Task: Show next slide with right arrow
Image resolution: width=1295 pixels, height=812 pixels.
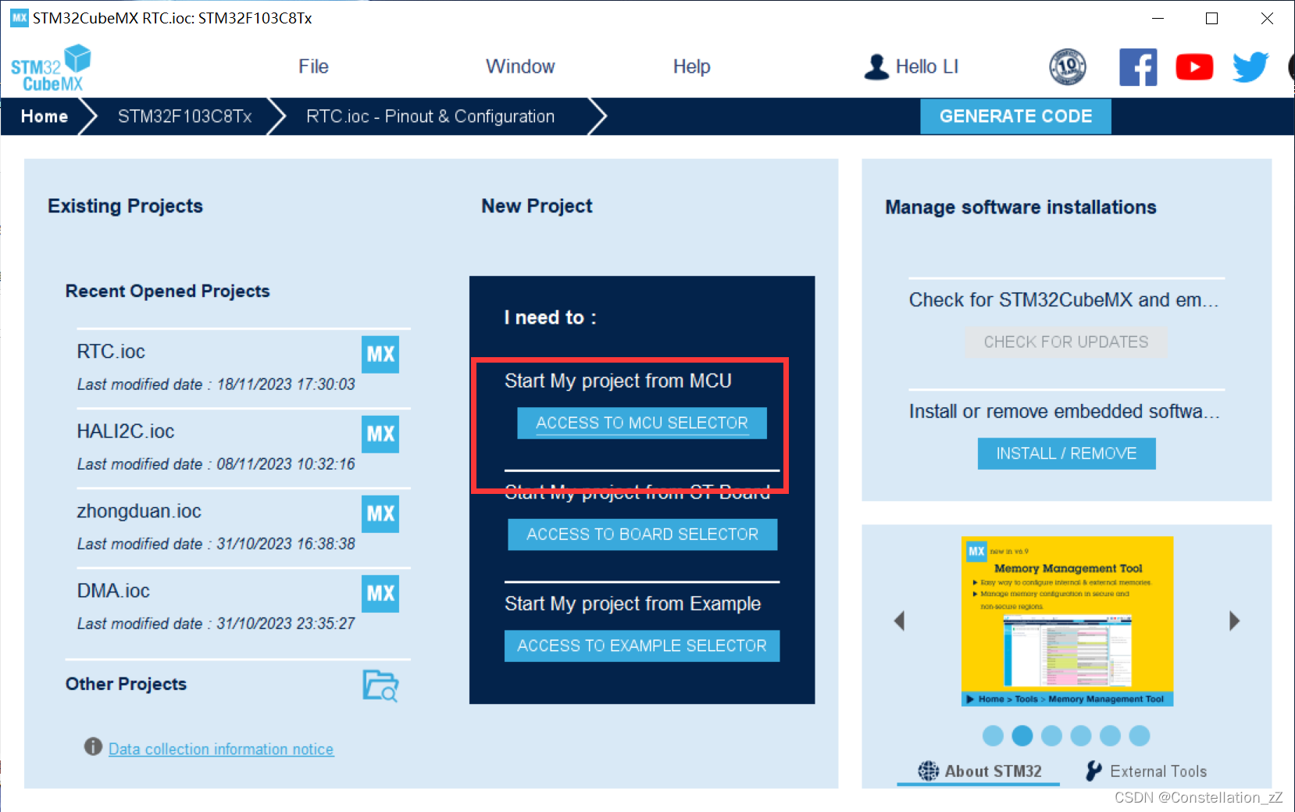Action: 1234,621
